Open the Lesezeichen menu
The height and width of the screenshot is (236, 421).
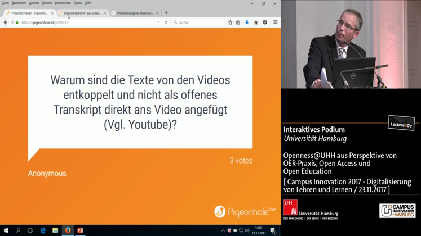click(63, 3)
